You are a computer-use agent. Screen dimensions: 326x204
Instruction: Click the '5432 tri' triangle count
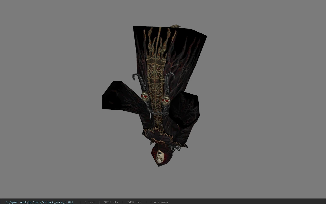(x=134, y=202)
